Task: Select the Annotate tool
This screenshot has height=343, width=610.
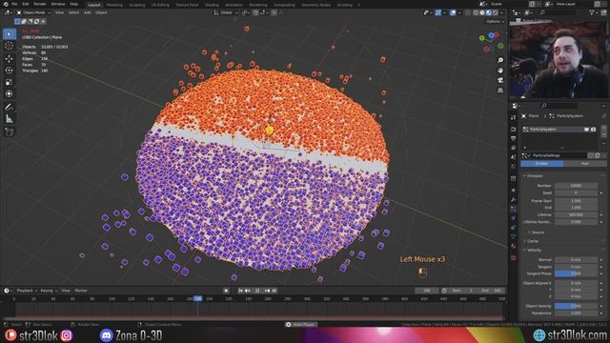Action: [10, 107]
